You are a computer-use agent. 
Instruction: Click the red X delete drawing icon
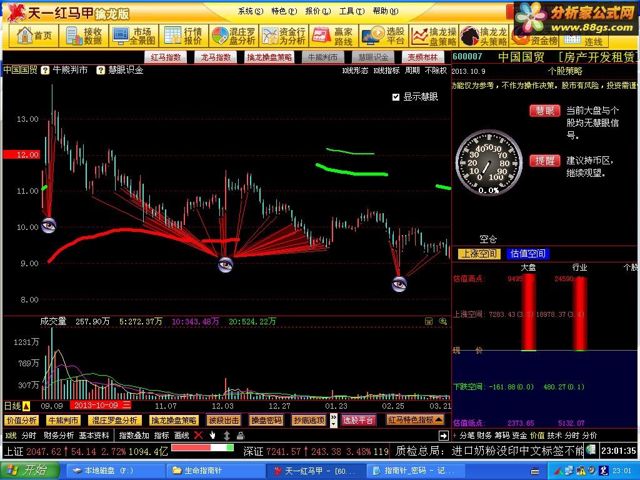198,436
